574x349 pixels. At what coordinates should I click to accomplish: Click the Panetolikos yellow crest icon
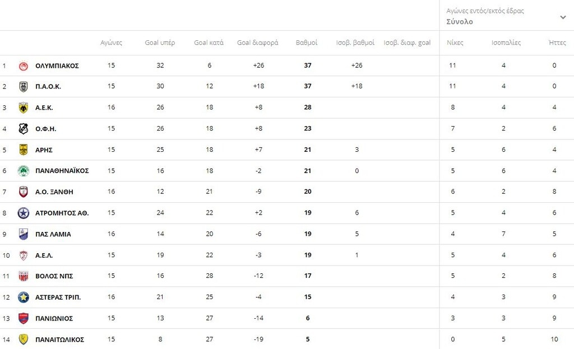23,339
